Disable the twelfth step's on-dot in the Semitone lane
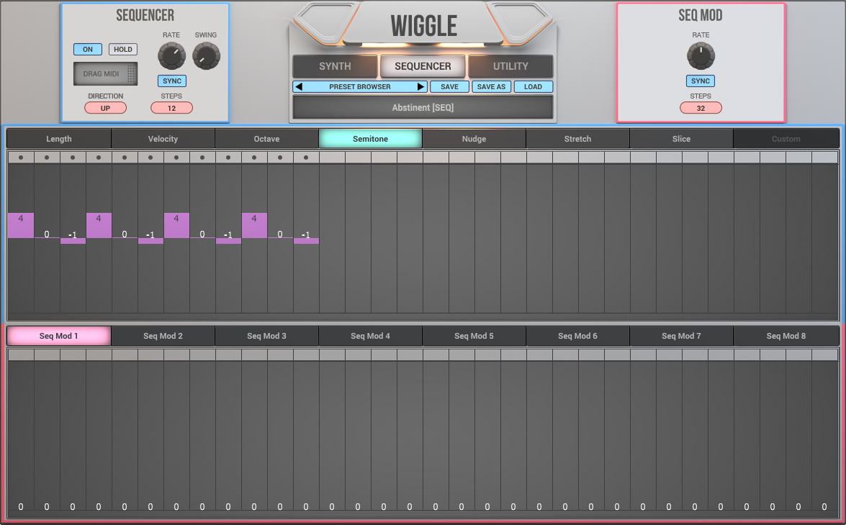Screen dimensions: 846x525 coord(306,157)
